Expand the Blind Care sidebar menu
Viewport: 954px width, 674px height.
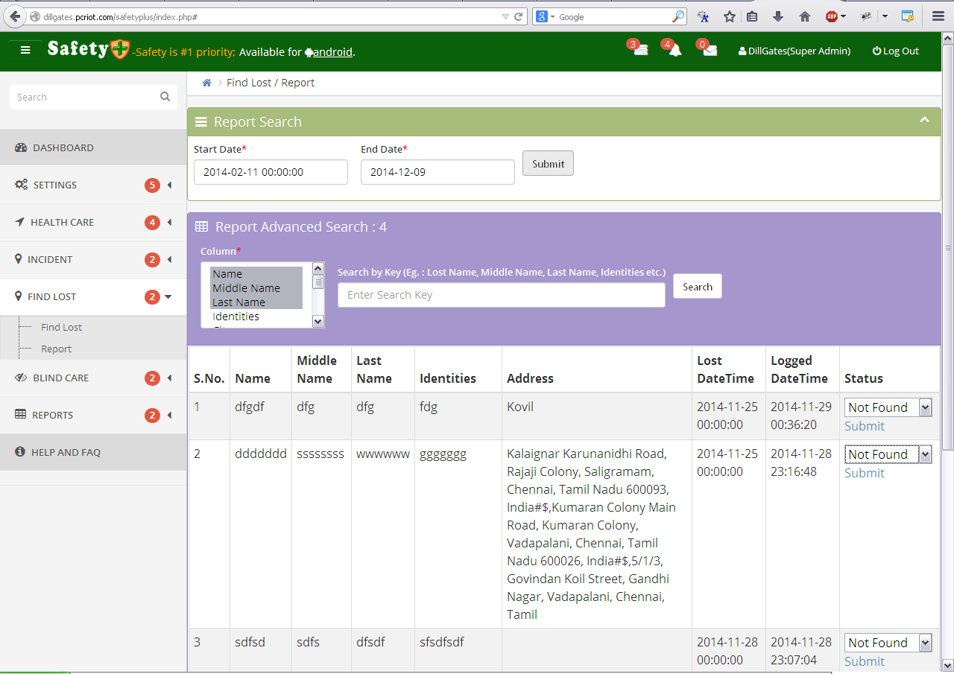point(93,378)
